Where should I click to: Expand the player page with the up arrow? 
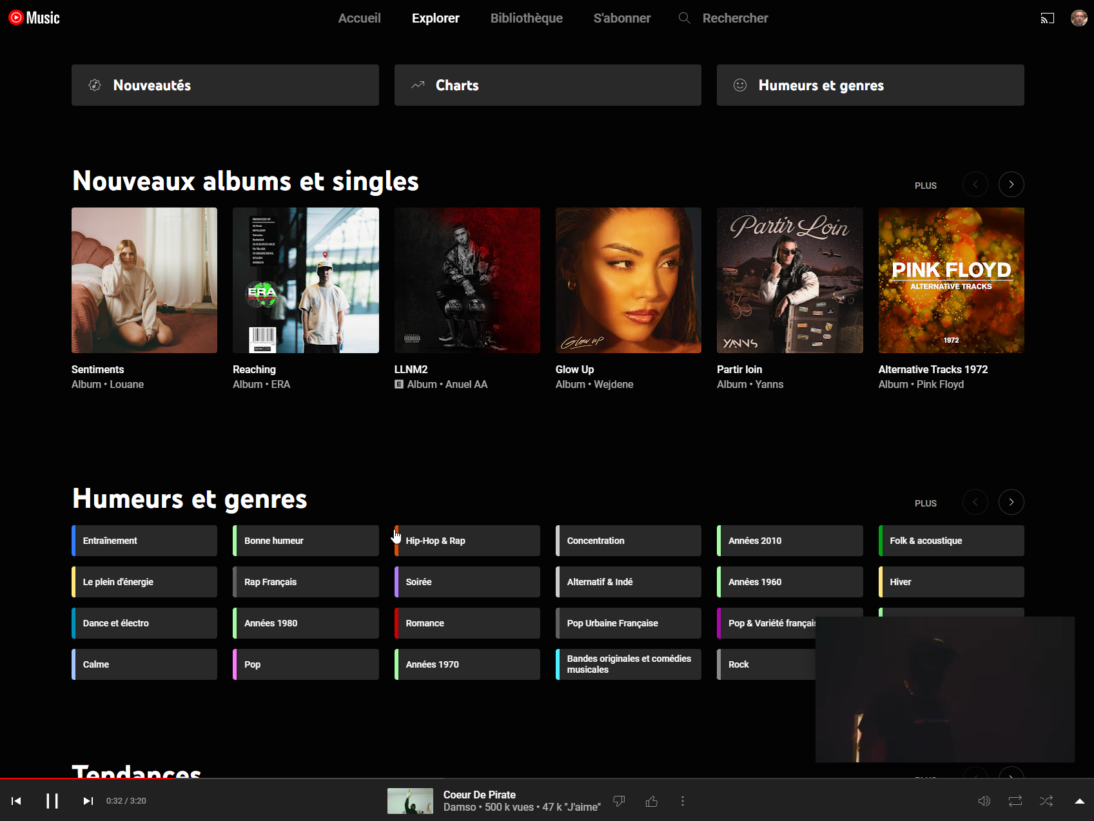click(1079, 801)
